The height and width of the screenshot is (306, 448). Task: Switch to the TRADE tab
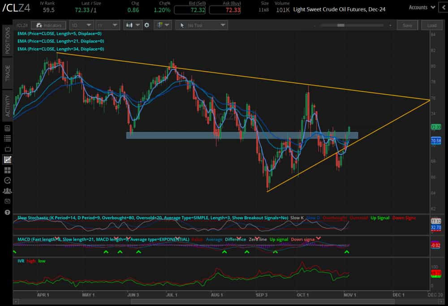pos(6,72)
